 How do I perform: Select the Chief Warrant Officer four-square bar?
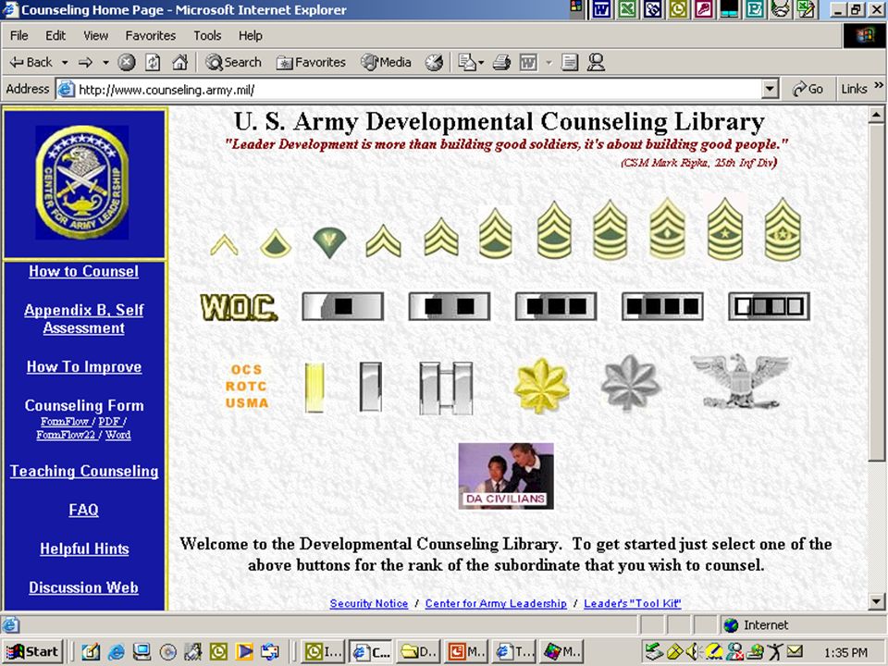click(662, 306)
